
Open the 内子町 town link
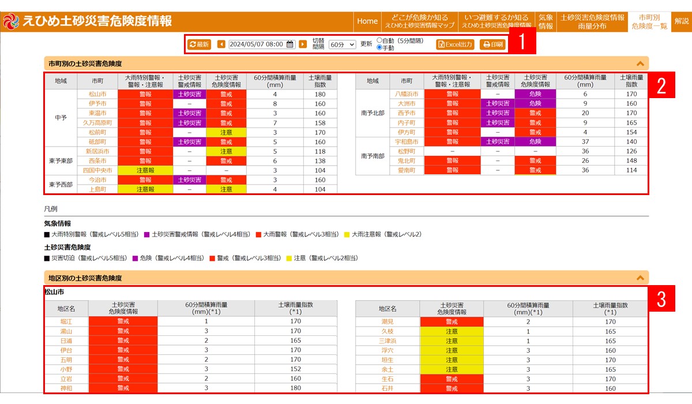click(x=407, y=123)
